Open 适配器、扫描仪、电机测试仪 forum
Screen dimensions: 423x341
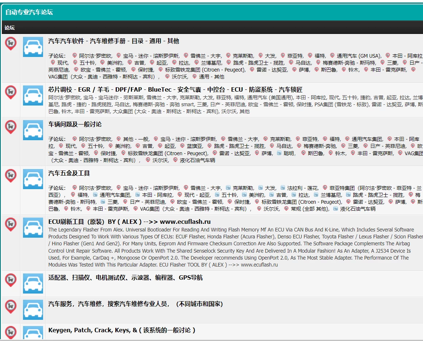[125, 278]
